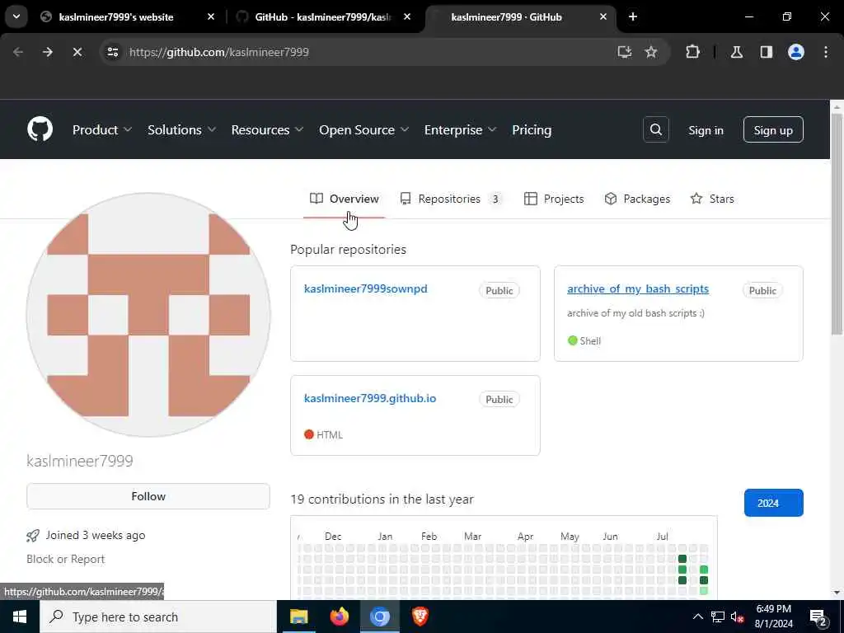Show hidden system tray icons chevron
Image resolution: width=844 pixels, height=633 pixels.
697,617
